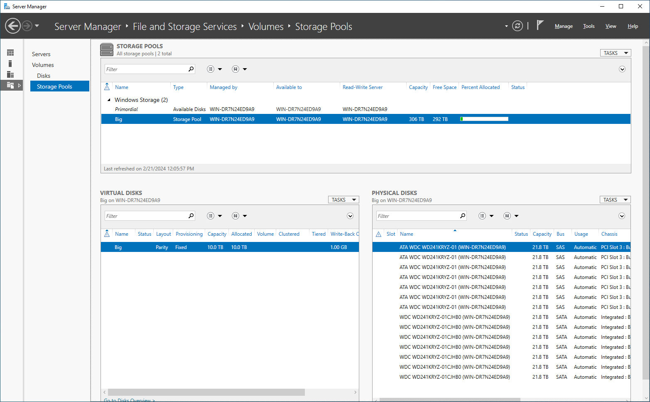Viewport: 650px width, 402px height.
Task: Select Disks in navigation pane
Action: 44,76
